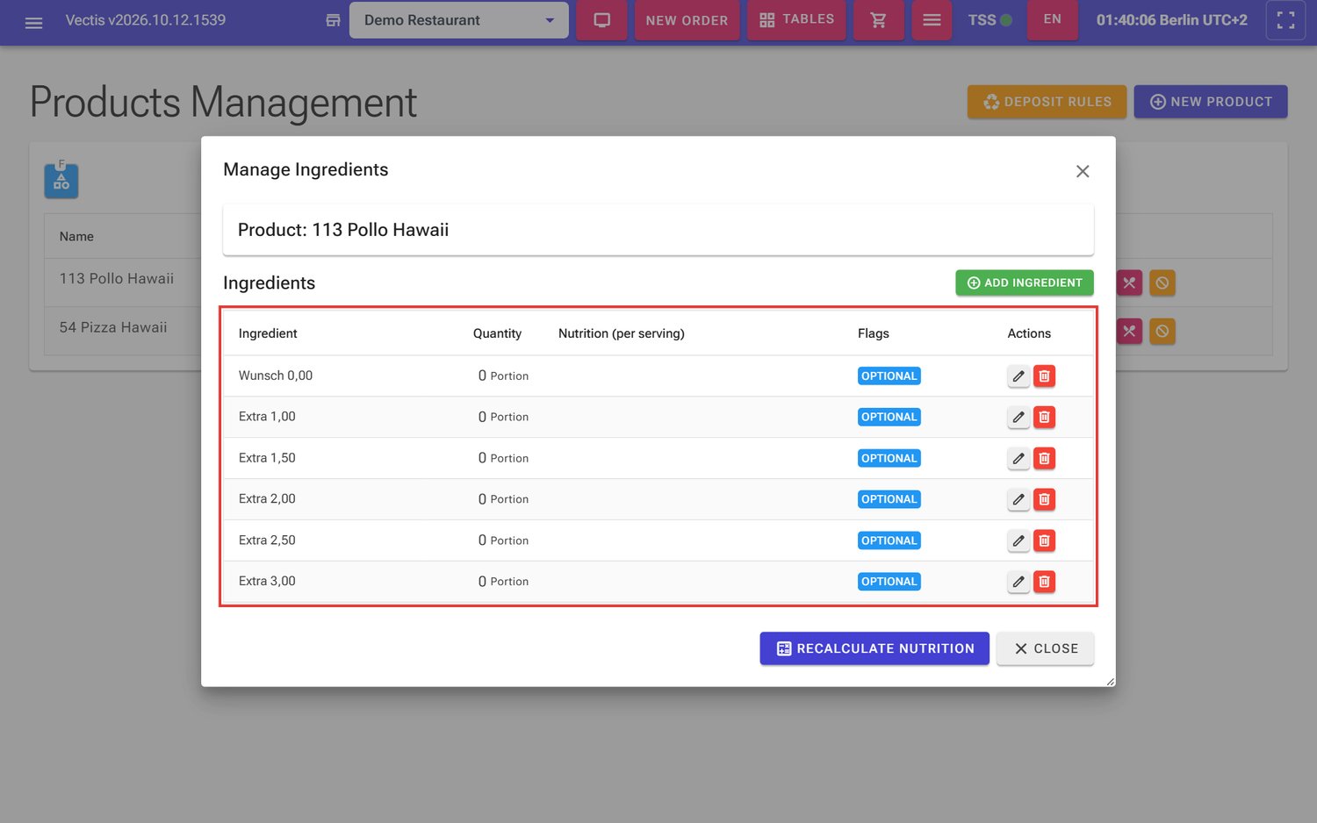Toggle fullscreen mode icon

1285,20
